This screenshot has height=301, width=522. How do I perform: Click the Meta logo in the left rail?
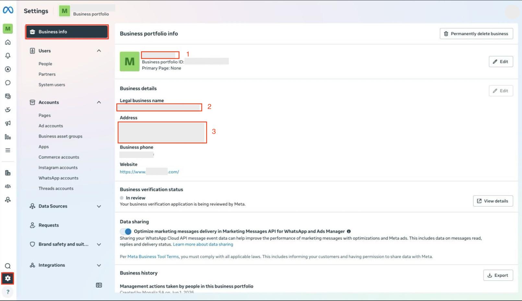point(8,10)
